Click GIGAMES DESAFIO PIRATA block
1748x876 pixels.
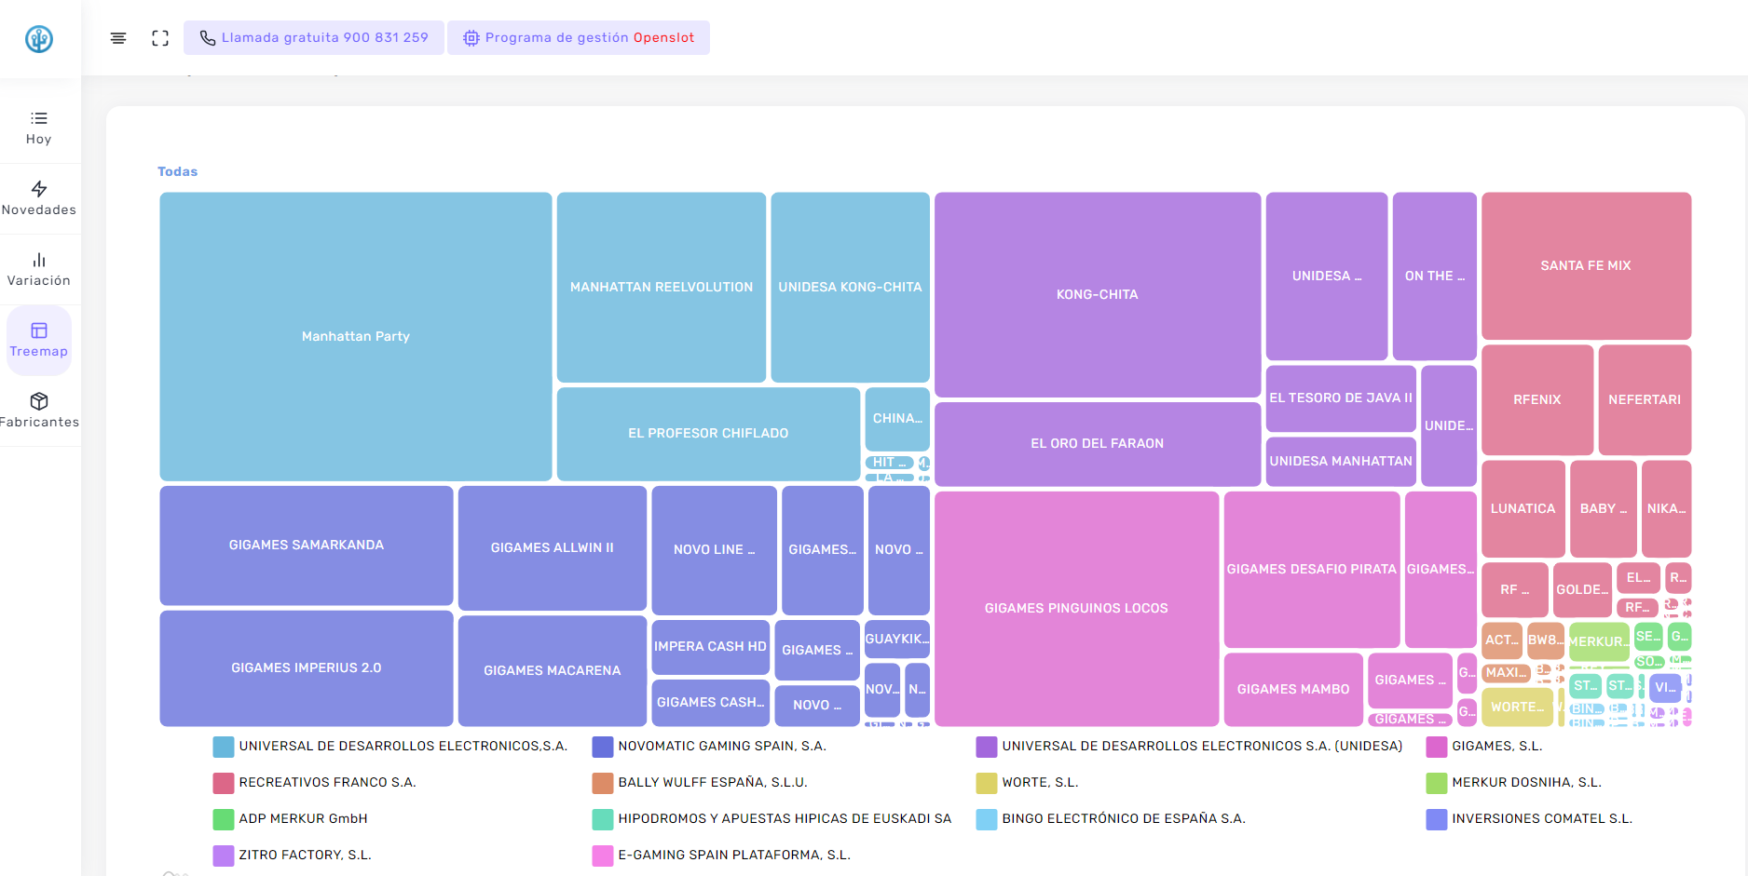tap(1312, 570)
